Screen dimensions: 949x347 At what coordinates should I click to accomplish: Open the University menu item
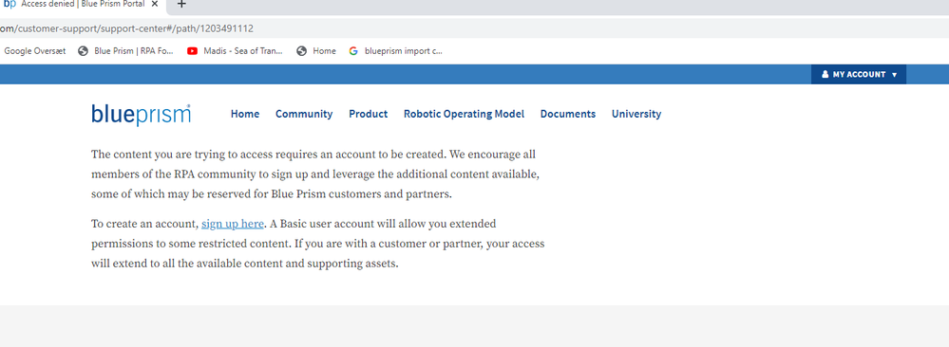point(636,114)
